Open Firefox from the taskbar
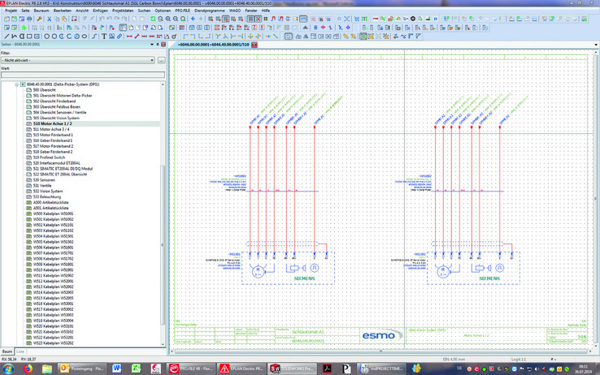Image resolution: width=600 pixels, height=375 pixels. point(28,369)
